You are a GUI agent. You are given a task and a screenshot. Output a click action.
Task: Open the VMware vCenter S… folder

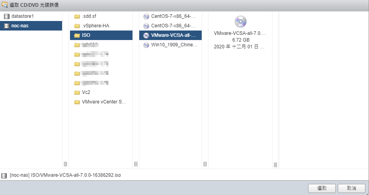point(101,101)
